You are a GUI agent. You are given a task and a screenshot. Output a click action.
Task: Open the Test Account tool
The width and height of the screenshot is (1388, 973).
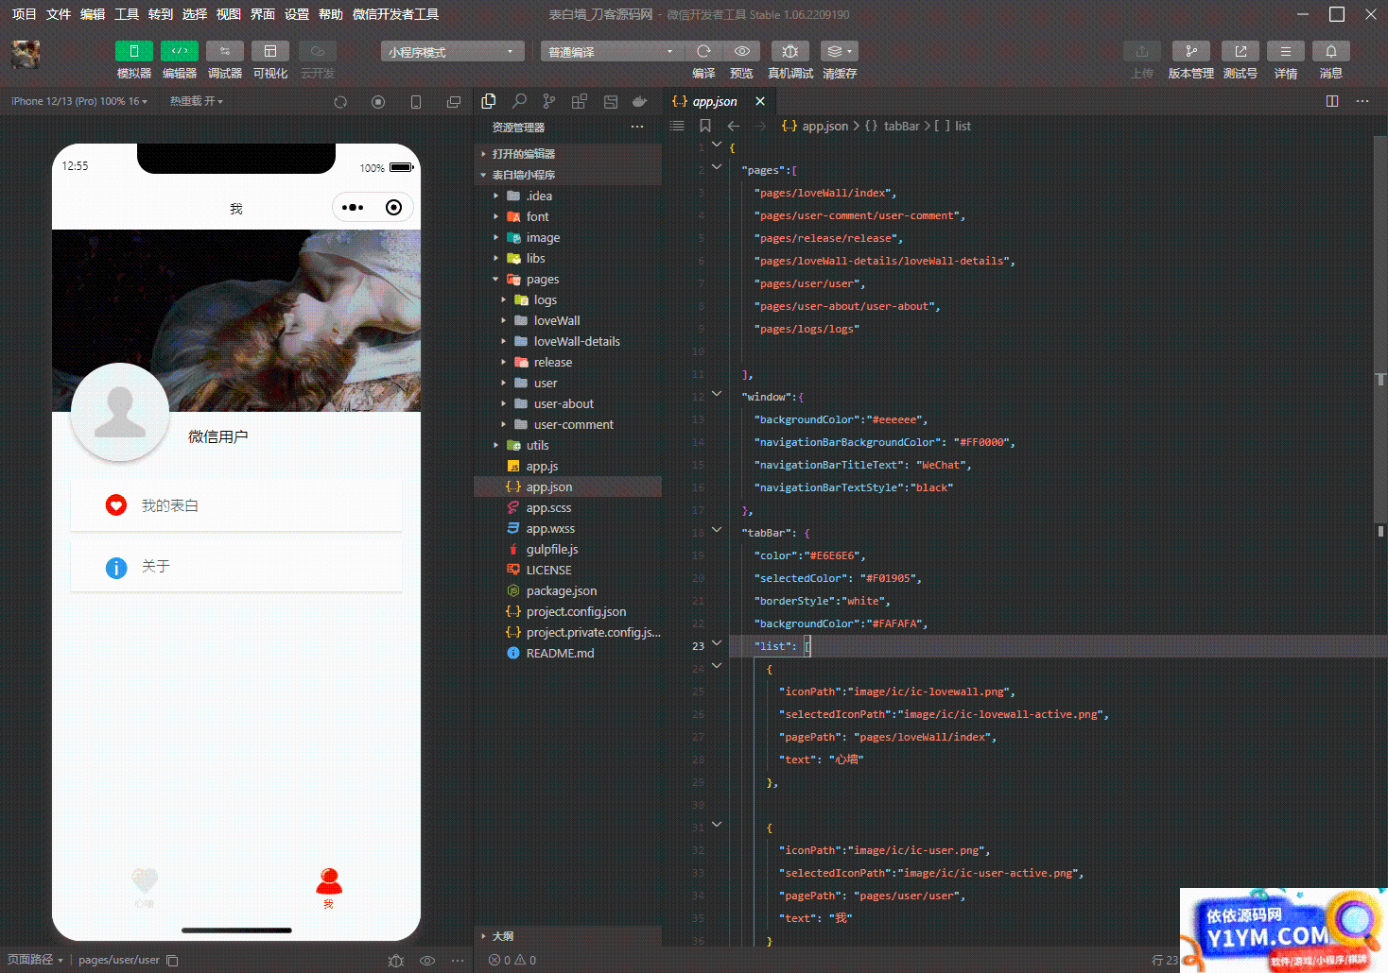pos(1240,51)
